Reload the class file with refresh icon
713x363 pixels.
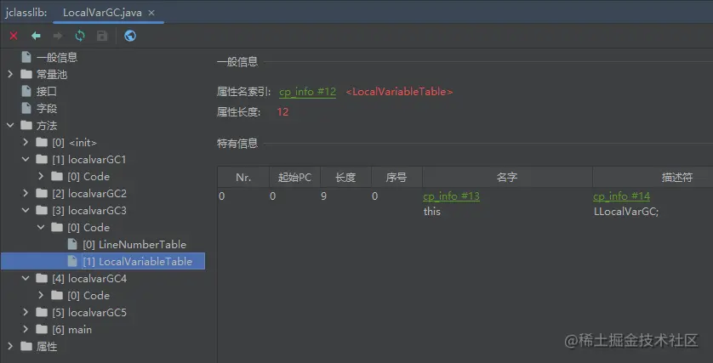pos(80,36)
